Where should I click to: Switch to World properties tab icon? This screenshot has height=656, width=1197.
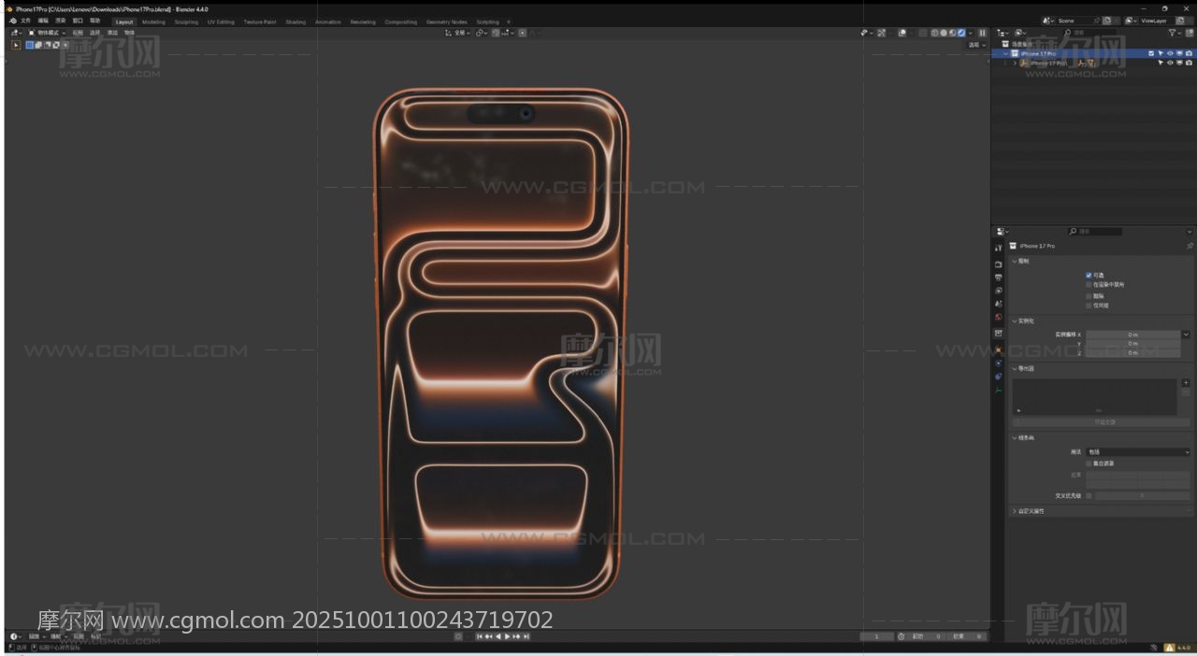pyautogui.click(x=999, y=317)
